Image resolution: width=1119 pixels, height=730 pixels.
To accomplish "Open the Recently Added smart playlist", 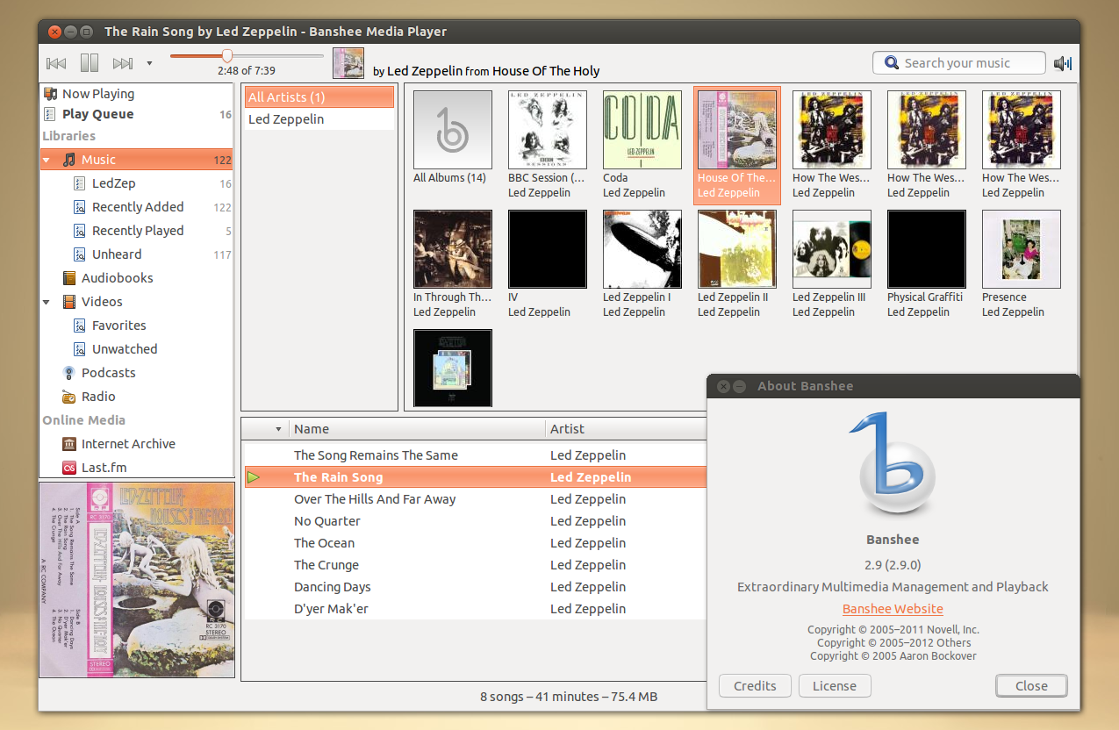I will click(137, 207).
